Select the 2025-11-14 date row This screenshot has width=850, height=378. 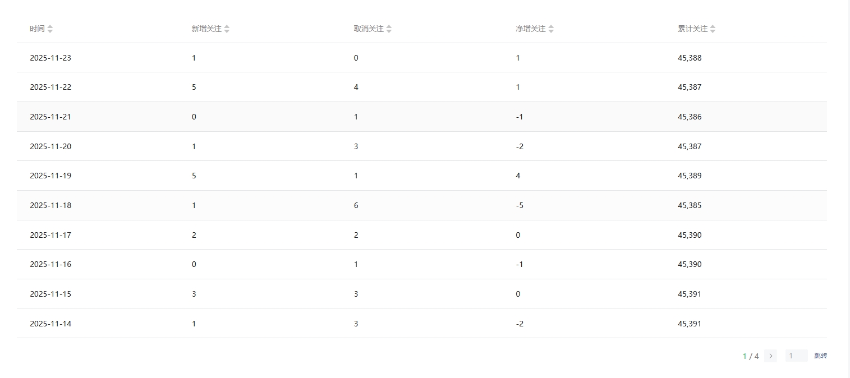[50, 324]
